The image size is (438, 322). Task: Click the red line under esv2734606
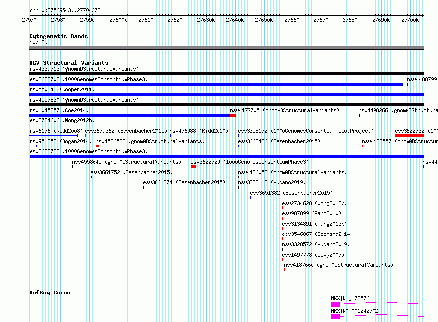(226, 125)
